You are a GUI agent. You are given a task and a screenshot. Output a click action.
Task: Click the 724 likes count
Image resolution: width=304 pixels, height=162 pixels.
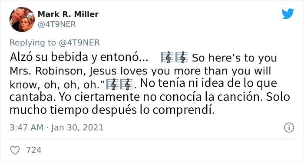[34, 150]
